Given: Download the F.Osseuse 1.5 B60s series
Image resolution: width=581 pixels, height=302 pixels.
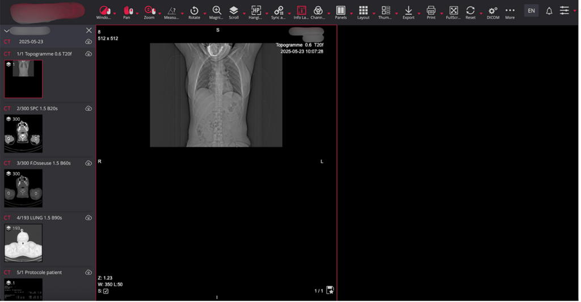Looking at the screenshot, I should 89,163.
